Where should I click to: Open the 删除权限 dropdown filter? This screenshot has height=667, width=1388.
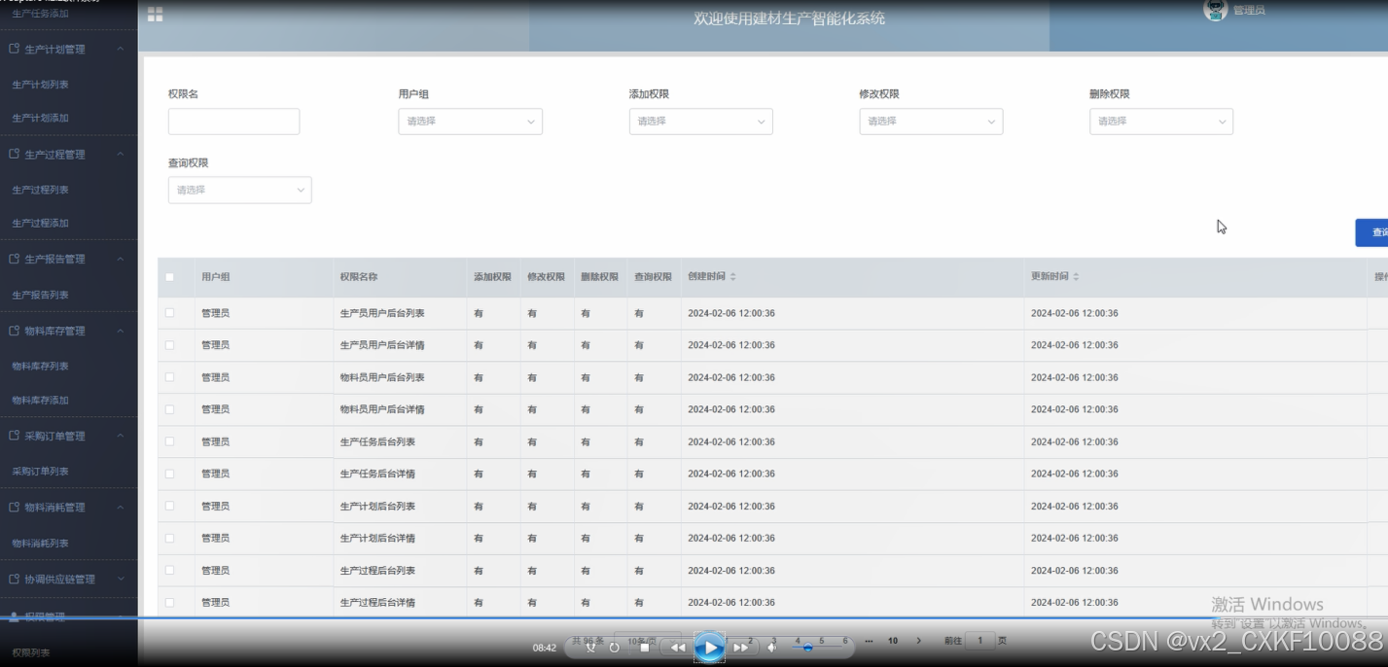pyautogui.click(x=1161, y=122)
